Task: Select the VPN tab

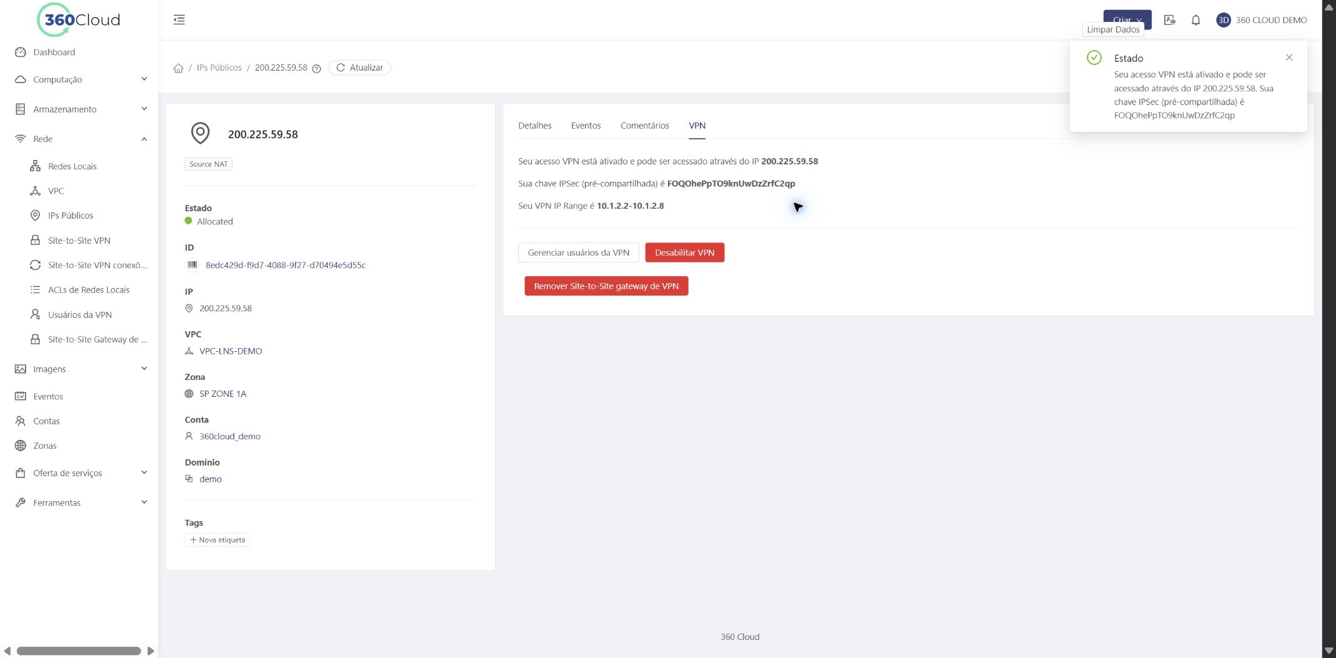Action: (697, 126)
